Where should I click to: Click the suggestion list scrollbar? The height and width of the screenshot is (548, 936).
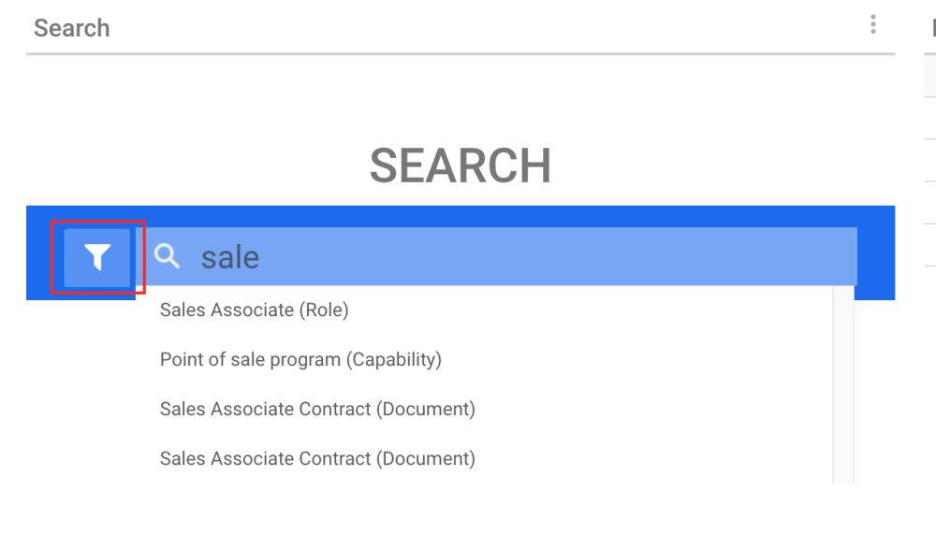click(843, 383)
